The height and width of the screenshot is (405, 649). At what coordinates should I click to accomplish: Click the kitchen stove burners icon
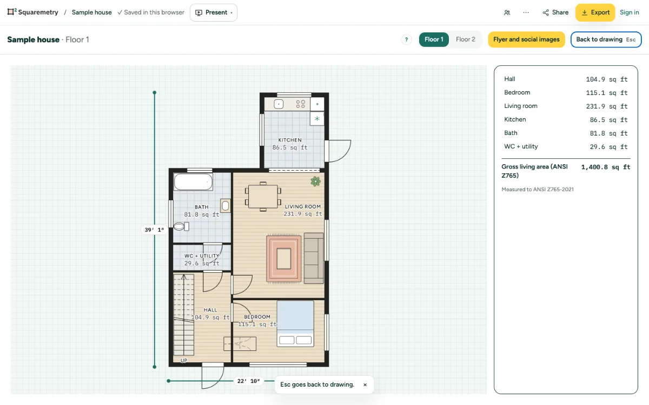[x=300, y=104]
